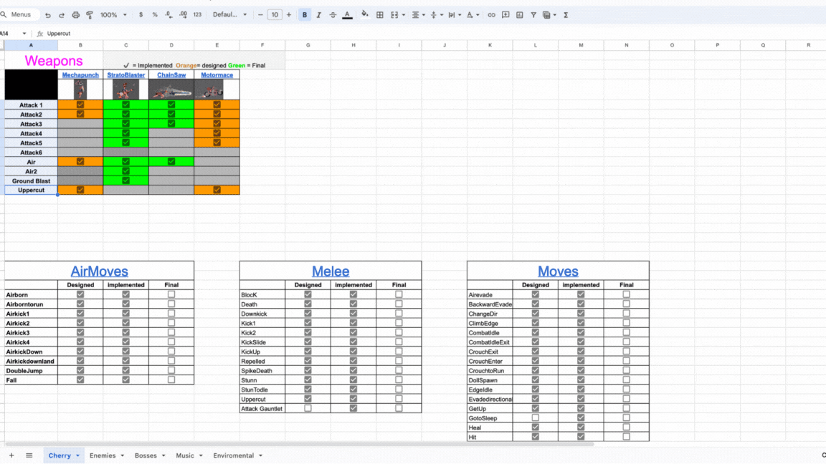
Task: Increase font size with plus button
Action: (289, 15)
